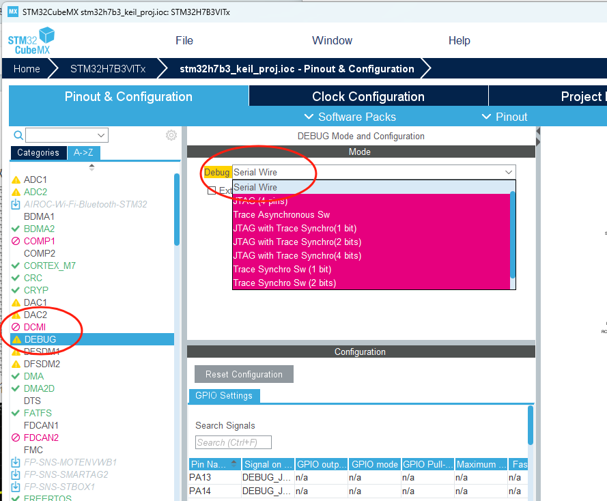Image resolution: width=607 pixels, height=501 pixels.
Task: Click the prohibited icon beside COMP1
Action: click(16, 241)
